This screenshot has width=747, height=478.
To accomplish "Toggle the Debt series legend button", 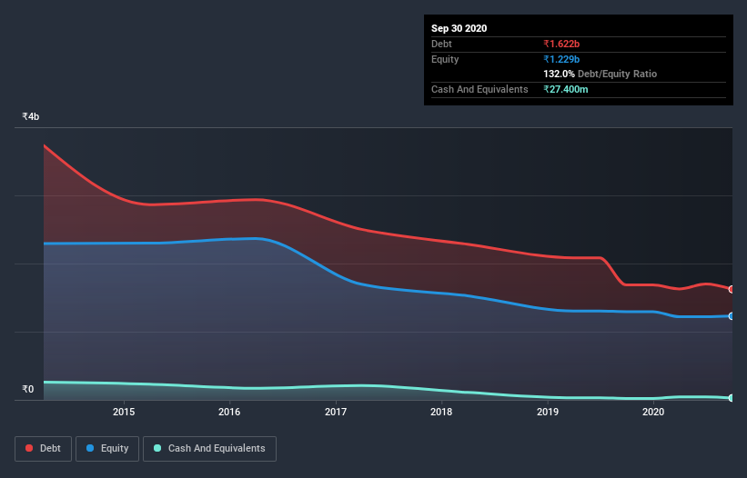I will 43,449.
